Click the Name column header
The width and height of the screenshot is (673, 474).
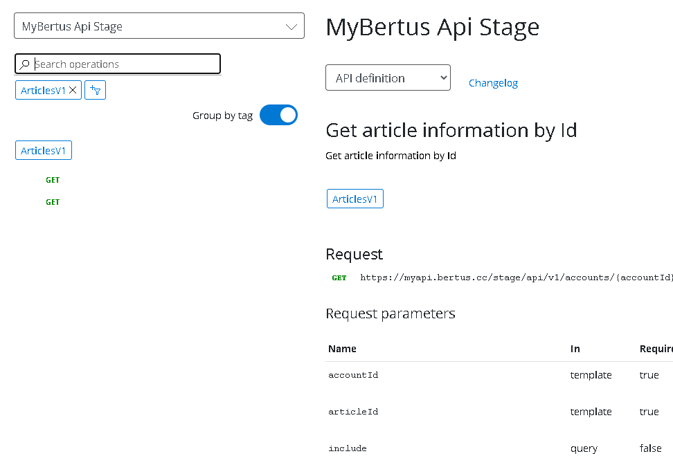[x=342, y=349]
